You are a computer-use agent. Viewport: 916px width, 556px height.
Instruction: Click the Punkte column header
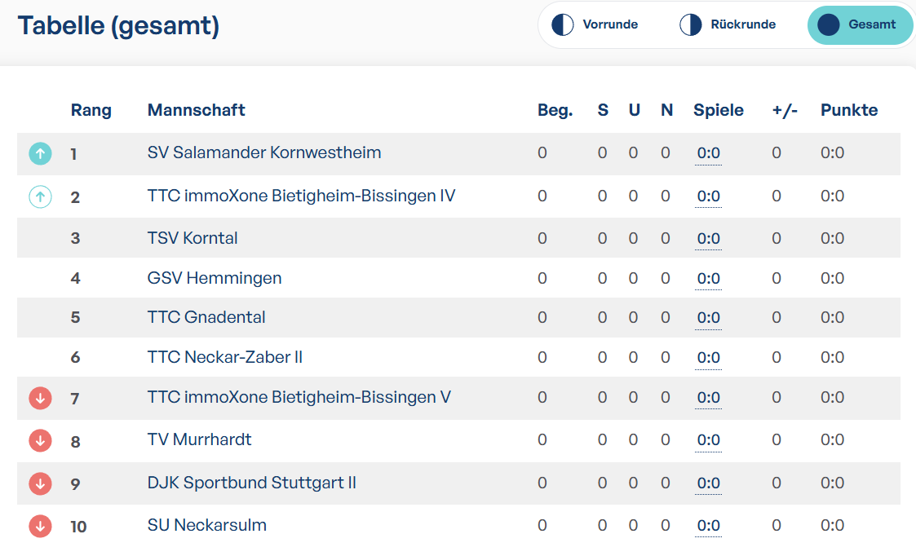coord(849,110)
